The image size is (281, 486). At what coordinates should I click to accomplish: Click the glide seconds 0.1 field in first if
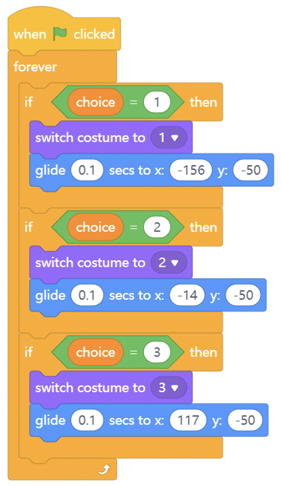87,170
